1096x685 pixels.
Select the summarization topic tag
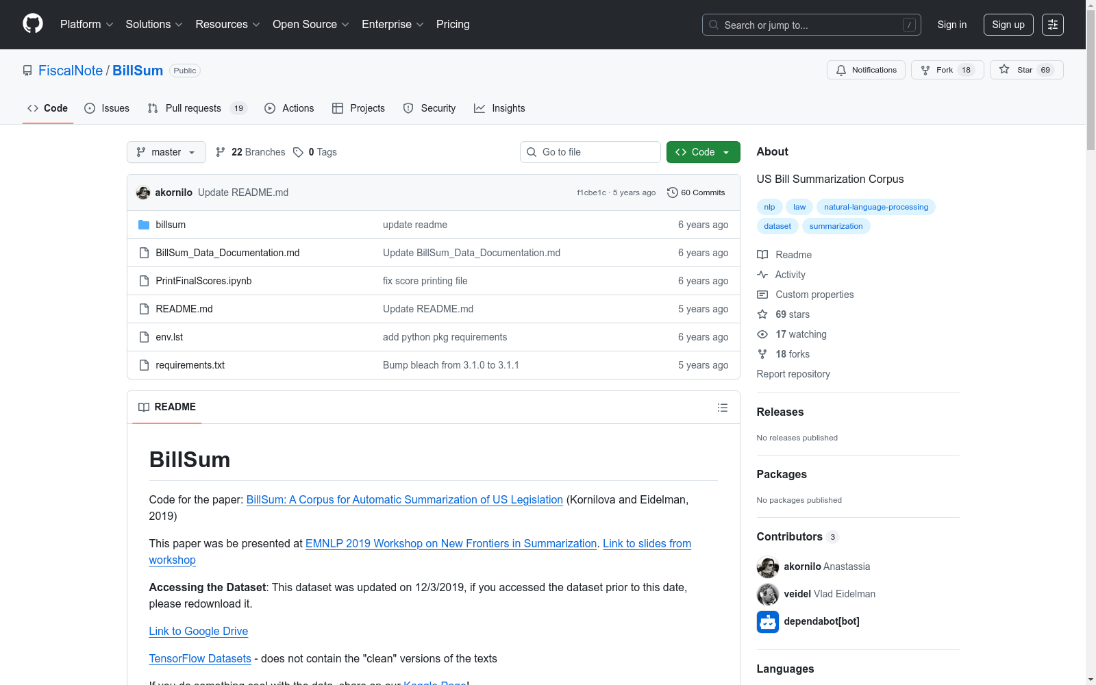(x=836, y=226)
